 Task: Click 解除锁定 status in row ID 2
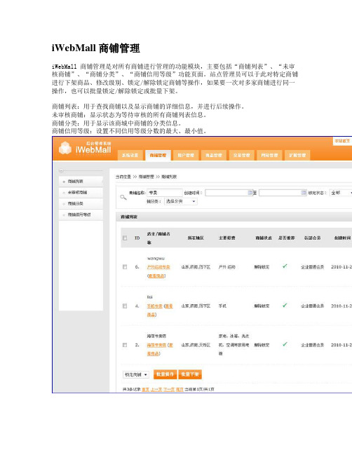point(262,345)
